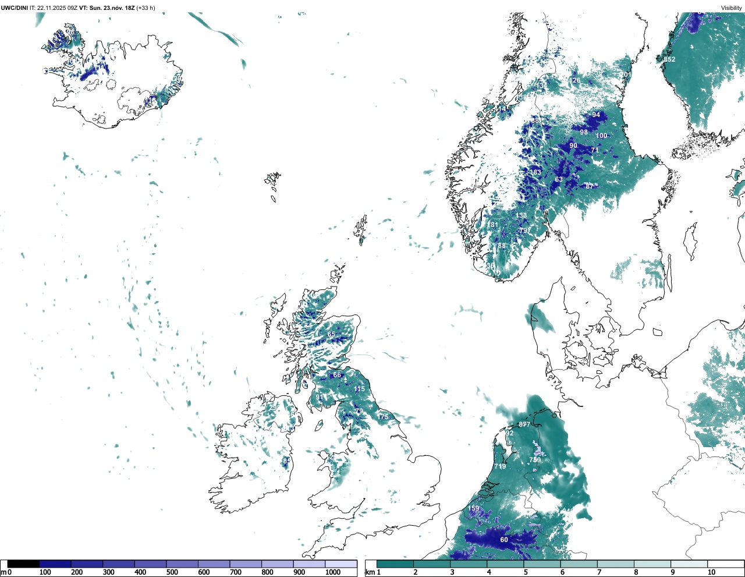Click the '71' visibility value in Sweden

tap(595, 150)
